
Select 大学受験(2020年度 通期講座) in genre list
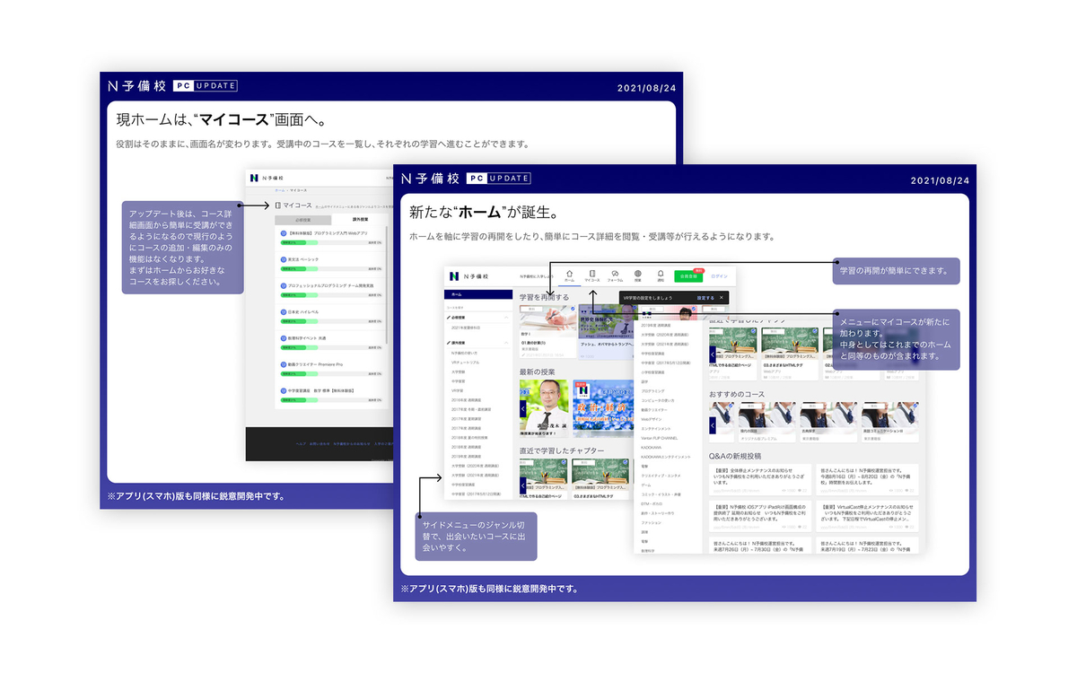(665, 335)
